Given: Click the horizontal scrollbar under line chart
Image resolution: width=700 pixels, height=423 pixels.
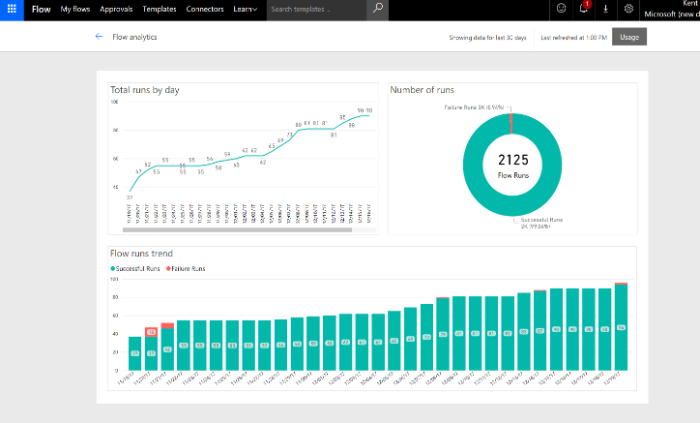Looking at the screenshot, I should coord(237,229).
